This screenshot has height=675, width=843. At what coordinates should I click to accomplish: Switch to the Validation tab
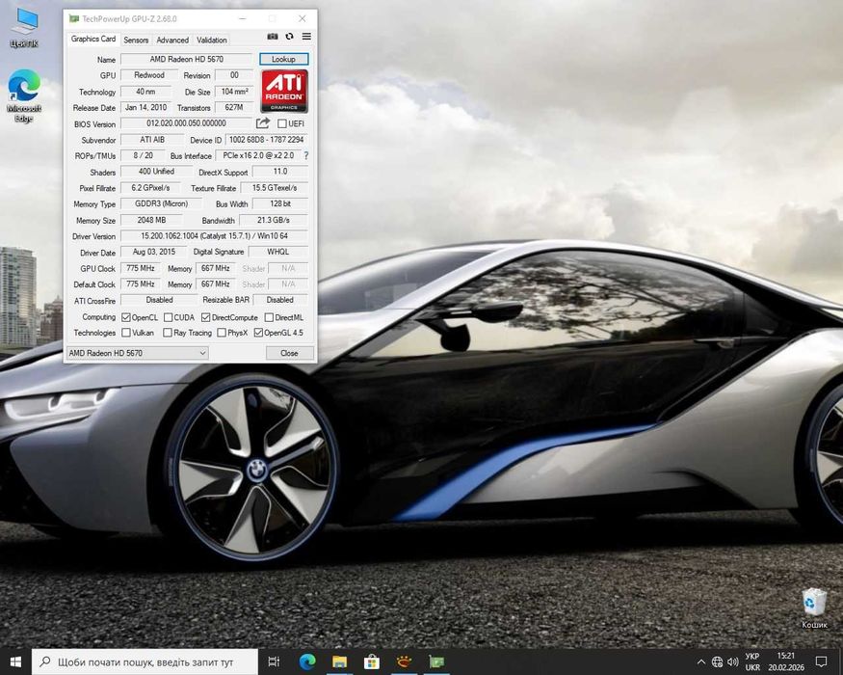coord(212,40)
